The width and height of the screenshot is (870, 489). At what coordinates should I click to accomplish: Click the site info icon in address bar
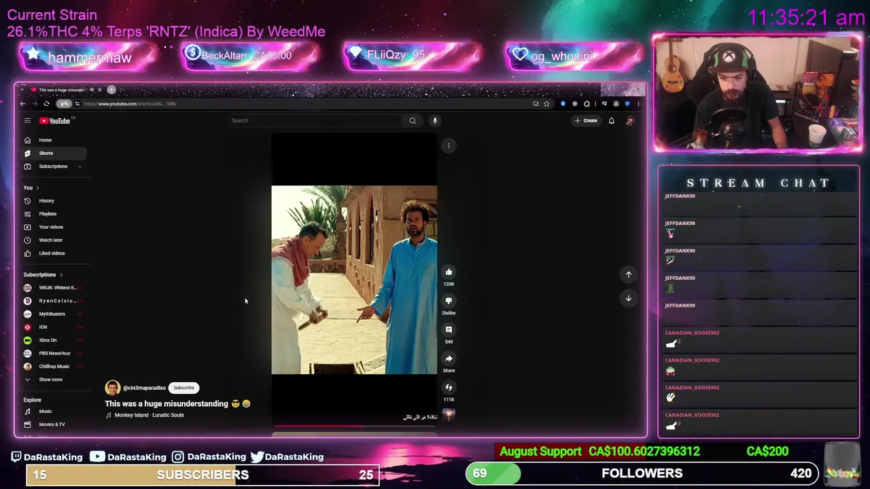(77, 104)
